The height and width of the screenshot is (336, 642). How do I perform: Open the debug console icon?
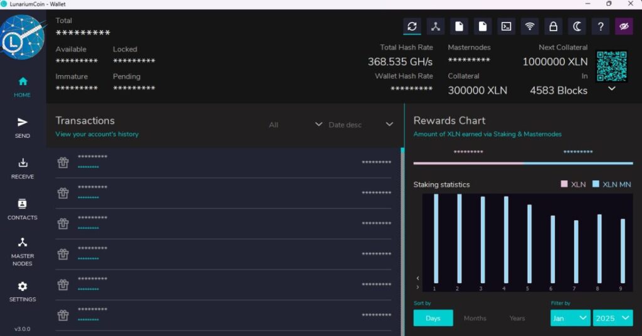click(506, 26)
